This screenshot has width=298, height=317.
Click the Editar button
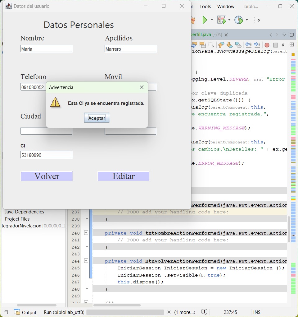pyautogui.click(x=123, y=176)
